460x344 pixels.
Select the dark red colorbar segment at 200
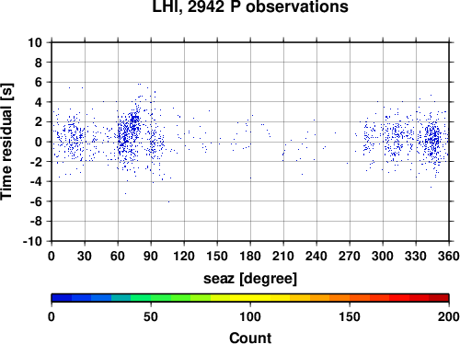point(439,298)
